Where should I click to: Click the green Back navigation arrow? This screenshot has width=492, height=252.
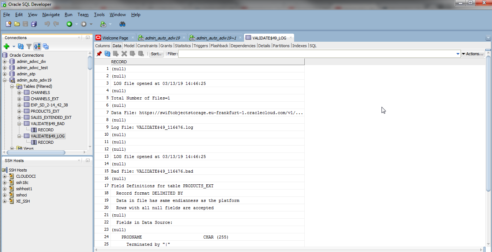(69, 24)
